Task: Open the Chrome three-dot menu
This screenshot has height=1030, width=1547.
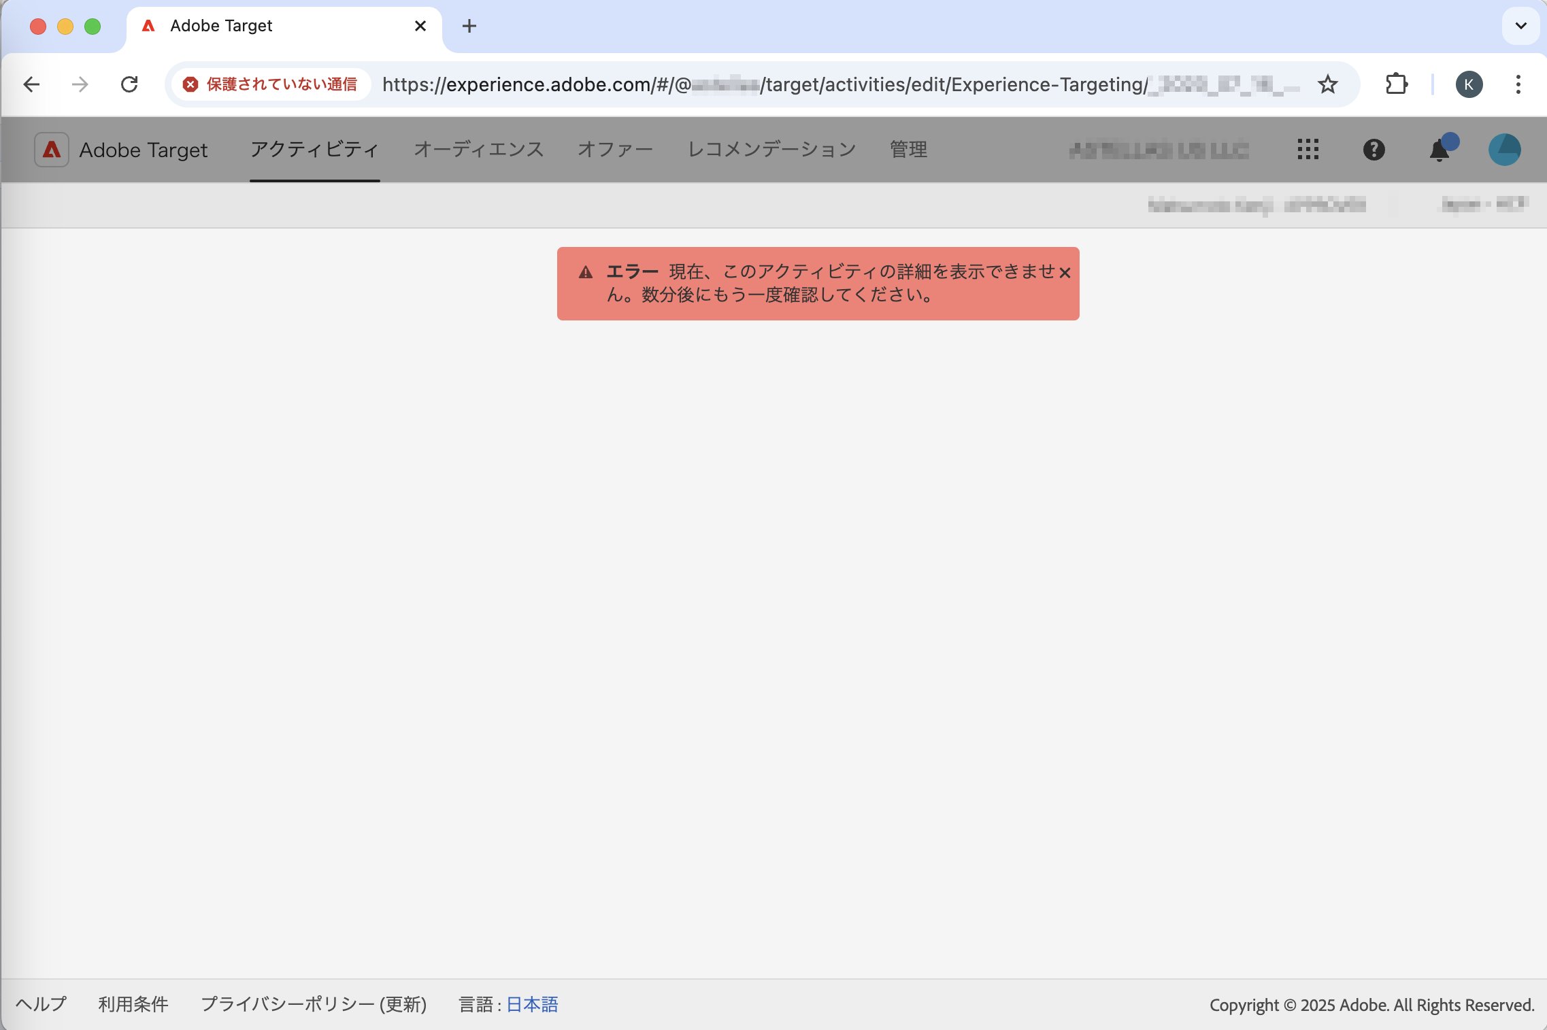Action: point(1518,84)
